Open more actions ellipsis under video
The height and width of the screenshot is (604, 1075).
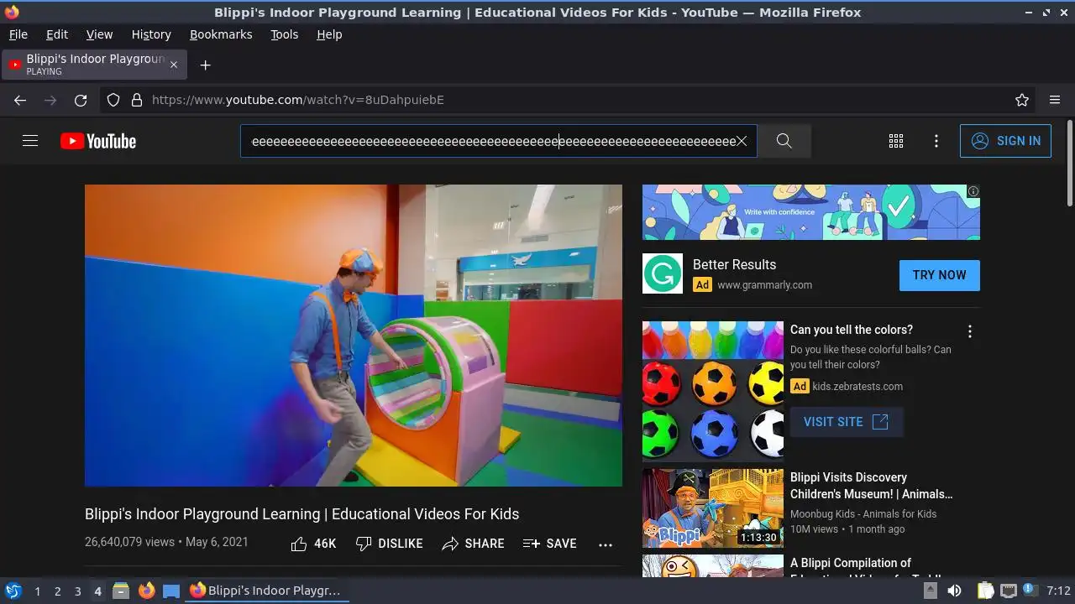606,544
